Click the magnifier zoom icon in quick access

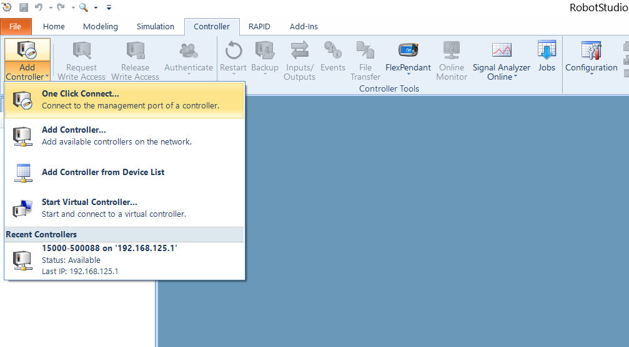[x=84, y=7]
